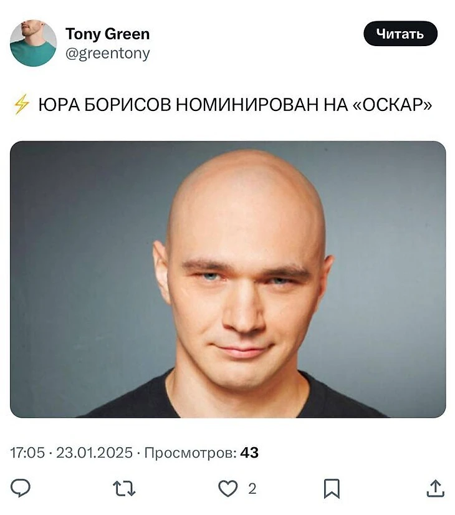
Task: Follow the account with the Читать button
Action: click(400, 34)
